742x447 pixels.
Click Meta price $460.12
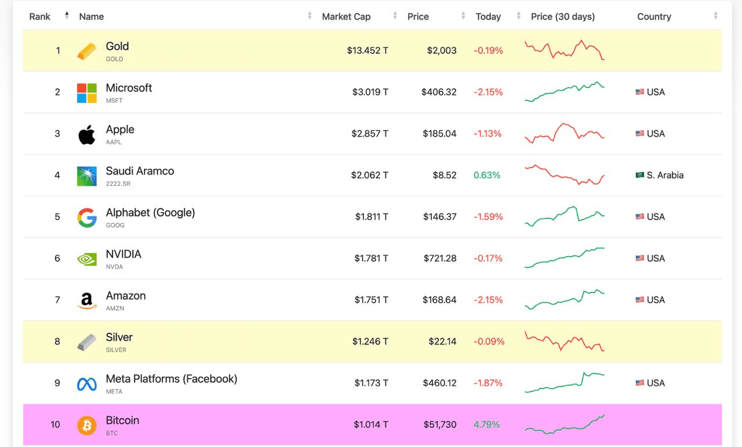[x=439, y=383]
